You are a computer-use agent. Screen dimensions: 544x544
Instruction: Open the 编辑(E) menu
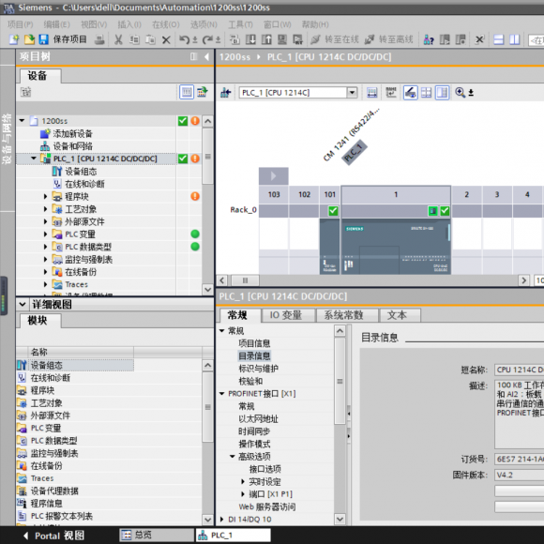[57, 24]
